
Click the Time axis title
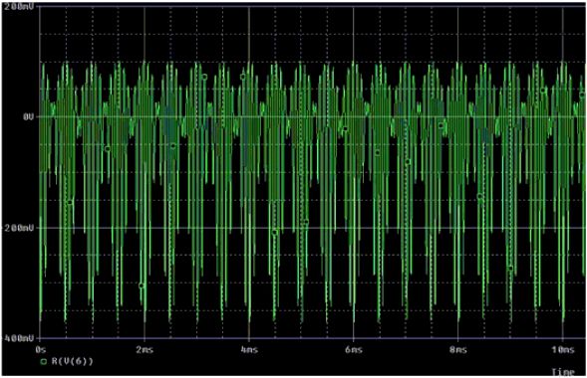(x=563, y=372)
